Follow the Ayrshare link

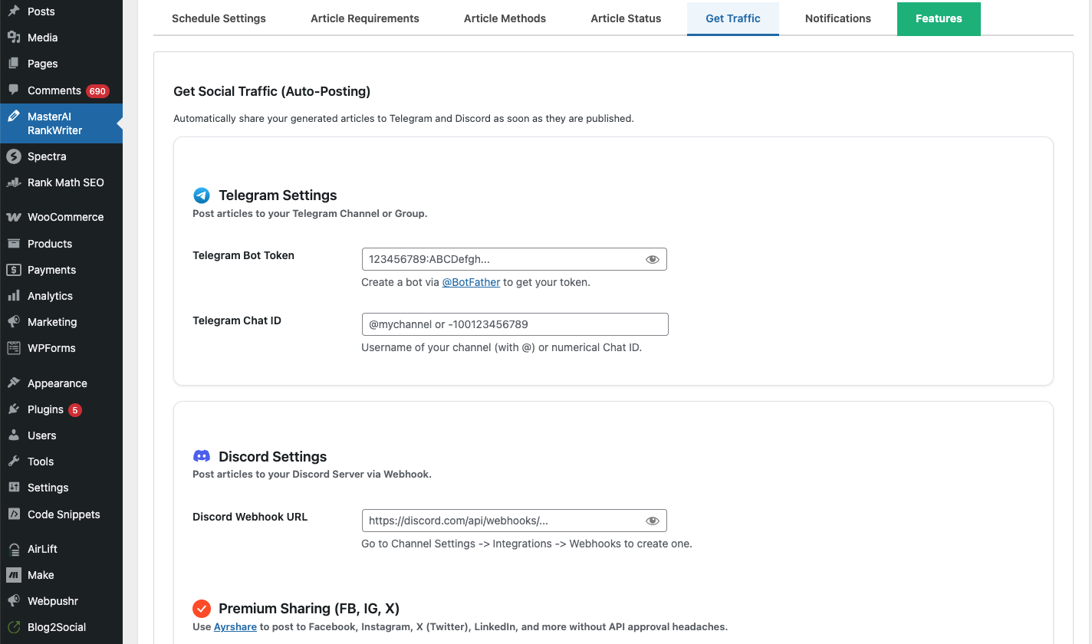(235, 626)
